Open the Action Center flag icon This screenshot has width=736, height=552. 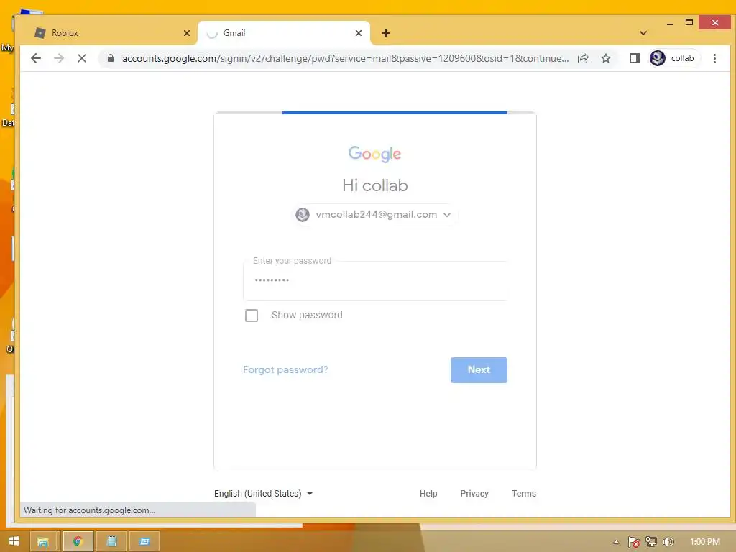(633, 542)
